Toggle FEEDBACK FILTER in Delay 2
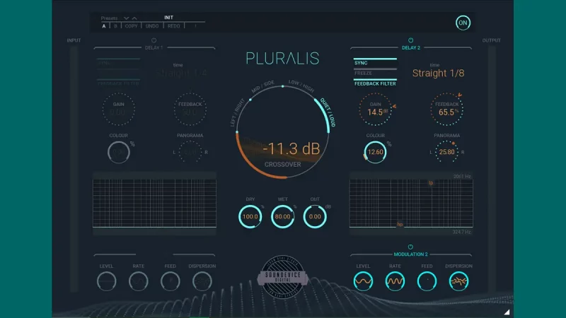566x318 pixels. click(375, 83)
